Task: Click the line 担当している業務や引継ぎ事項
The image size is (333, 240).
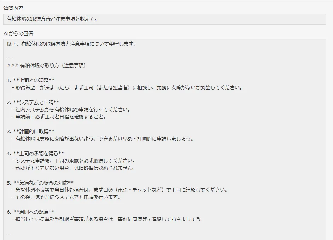Action: [108, 219]
